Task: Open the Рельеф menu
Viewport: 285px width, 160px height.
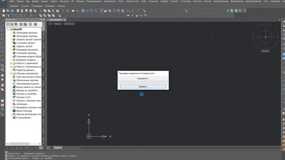Action: [208, 1]
